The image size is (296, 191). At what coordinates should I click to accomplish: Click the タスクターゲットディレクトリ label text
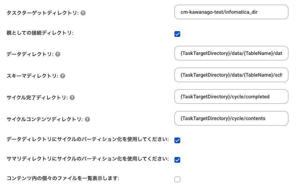click(43, 13)
